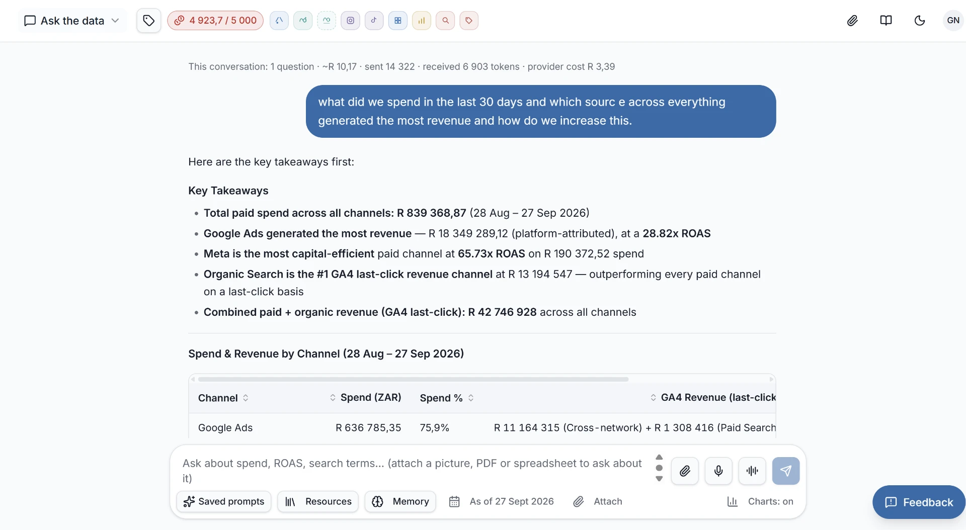Select the Google Ads source icon
The image size is (966, 530).
coord(279,21)
